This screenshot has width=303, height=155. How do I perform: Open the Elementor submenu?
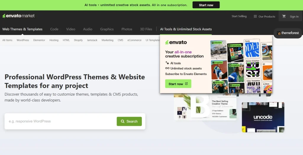point(39,40)
